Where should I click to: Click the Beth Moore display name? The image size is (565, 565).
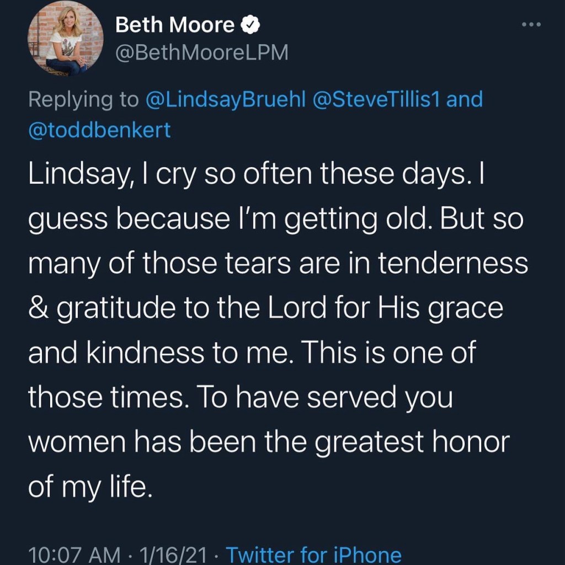175,25
